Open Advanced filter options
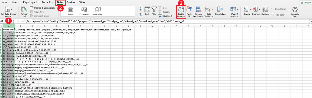The width and height of the screenshot is (312, 98). (165, 16)
